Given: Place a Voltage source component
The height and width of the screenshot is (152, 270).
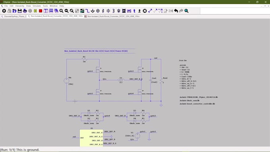Looking at the screenshot, I should point(98,11).
